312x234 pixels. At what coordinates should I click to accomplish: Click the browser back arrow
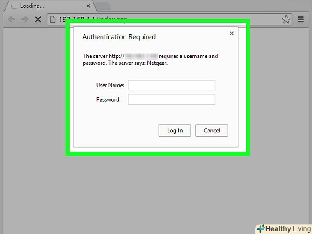(x=12, y=19)
